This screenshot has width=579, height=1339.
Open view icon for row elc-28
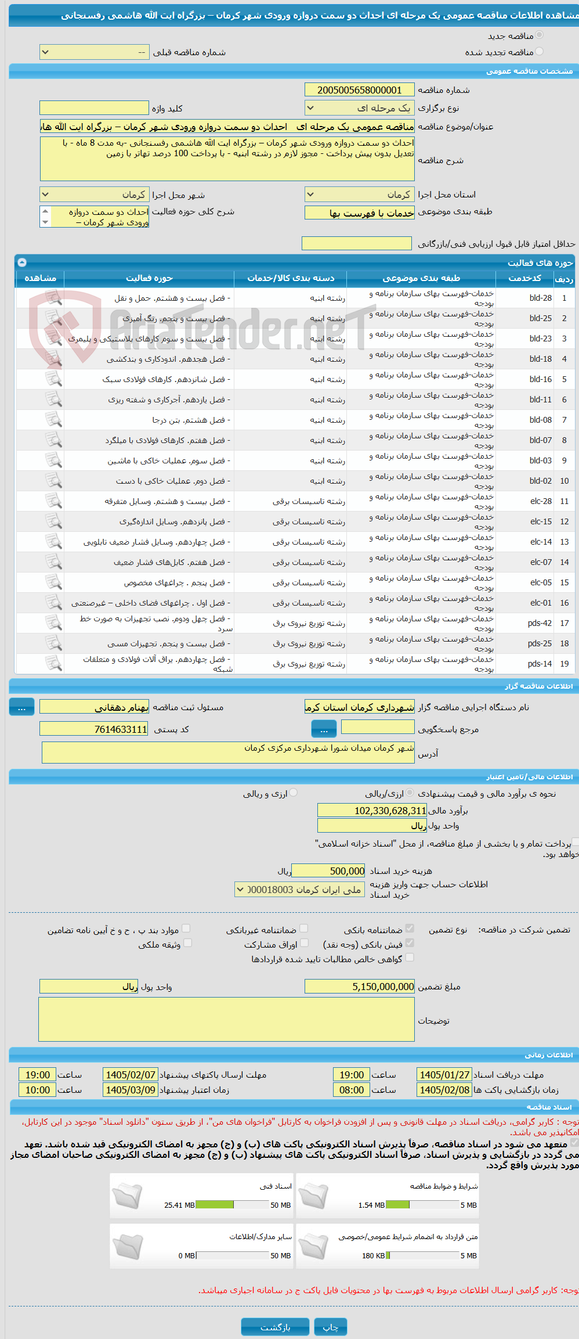tap(53, 501)
